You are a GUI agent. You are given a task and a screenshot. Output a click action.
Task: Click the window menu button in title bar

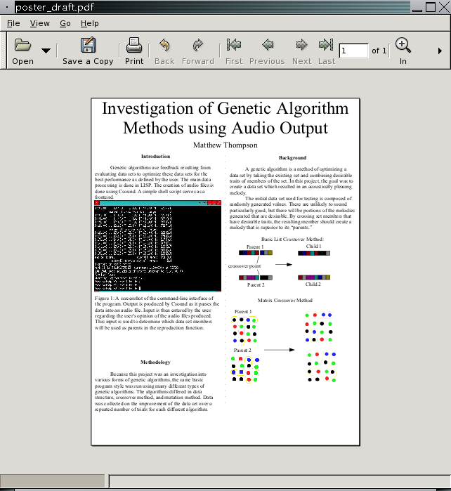(x=7, y=7)
